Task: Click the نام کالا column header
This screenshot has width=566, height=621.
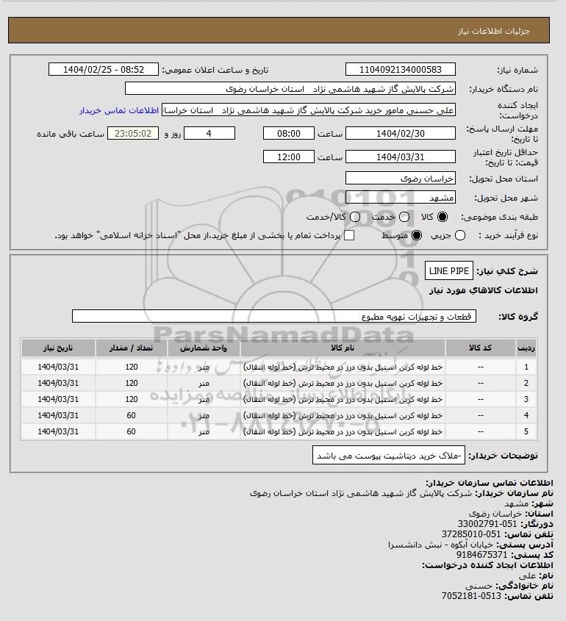Action: pos(343,348)
